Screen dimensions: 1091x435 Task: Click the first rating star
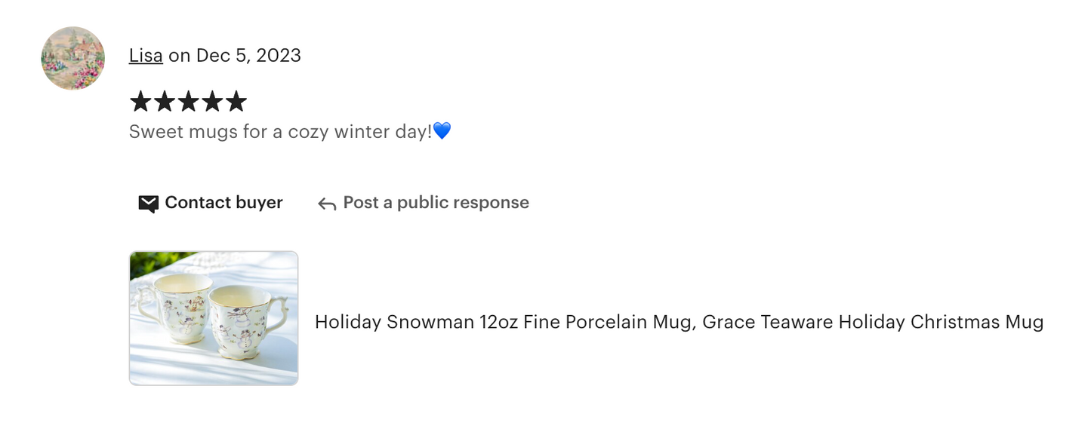140,101
